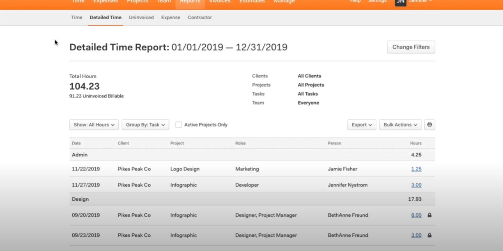Viewport: 503px width, 251px height.
Task: Enable the Active Projects Only filter
Action: click(179, 124)
